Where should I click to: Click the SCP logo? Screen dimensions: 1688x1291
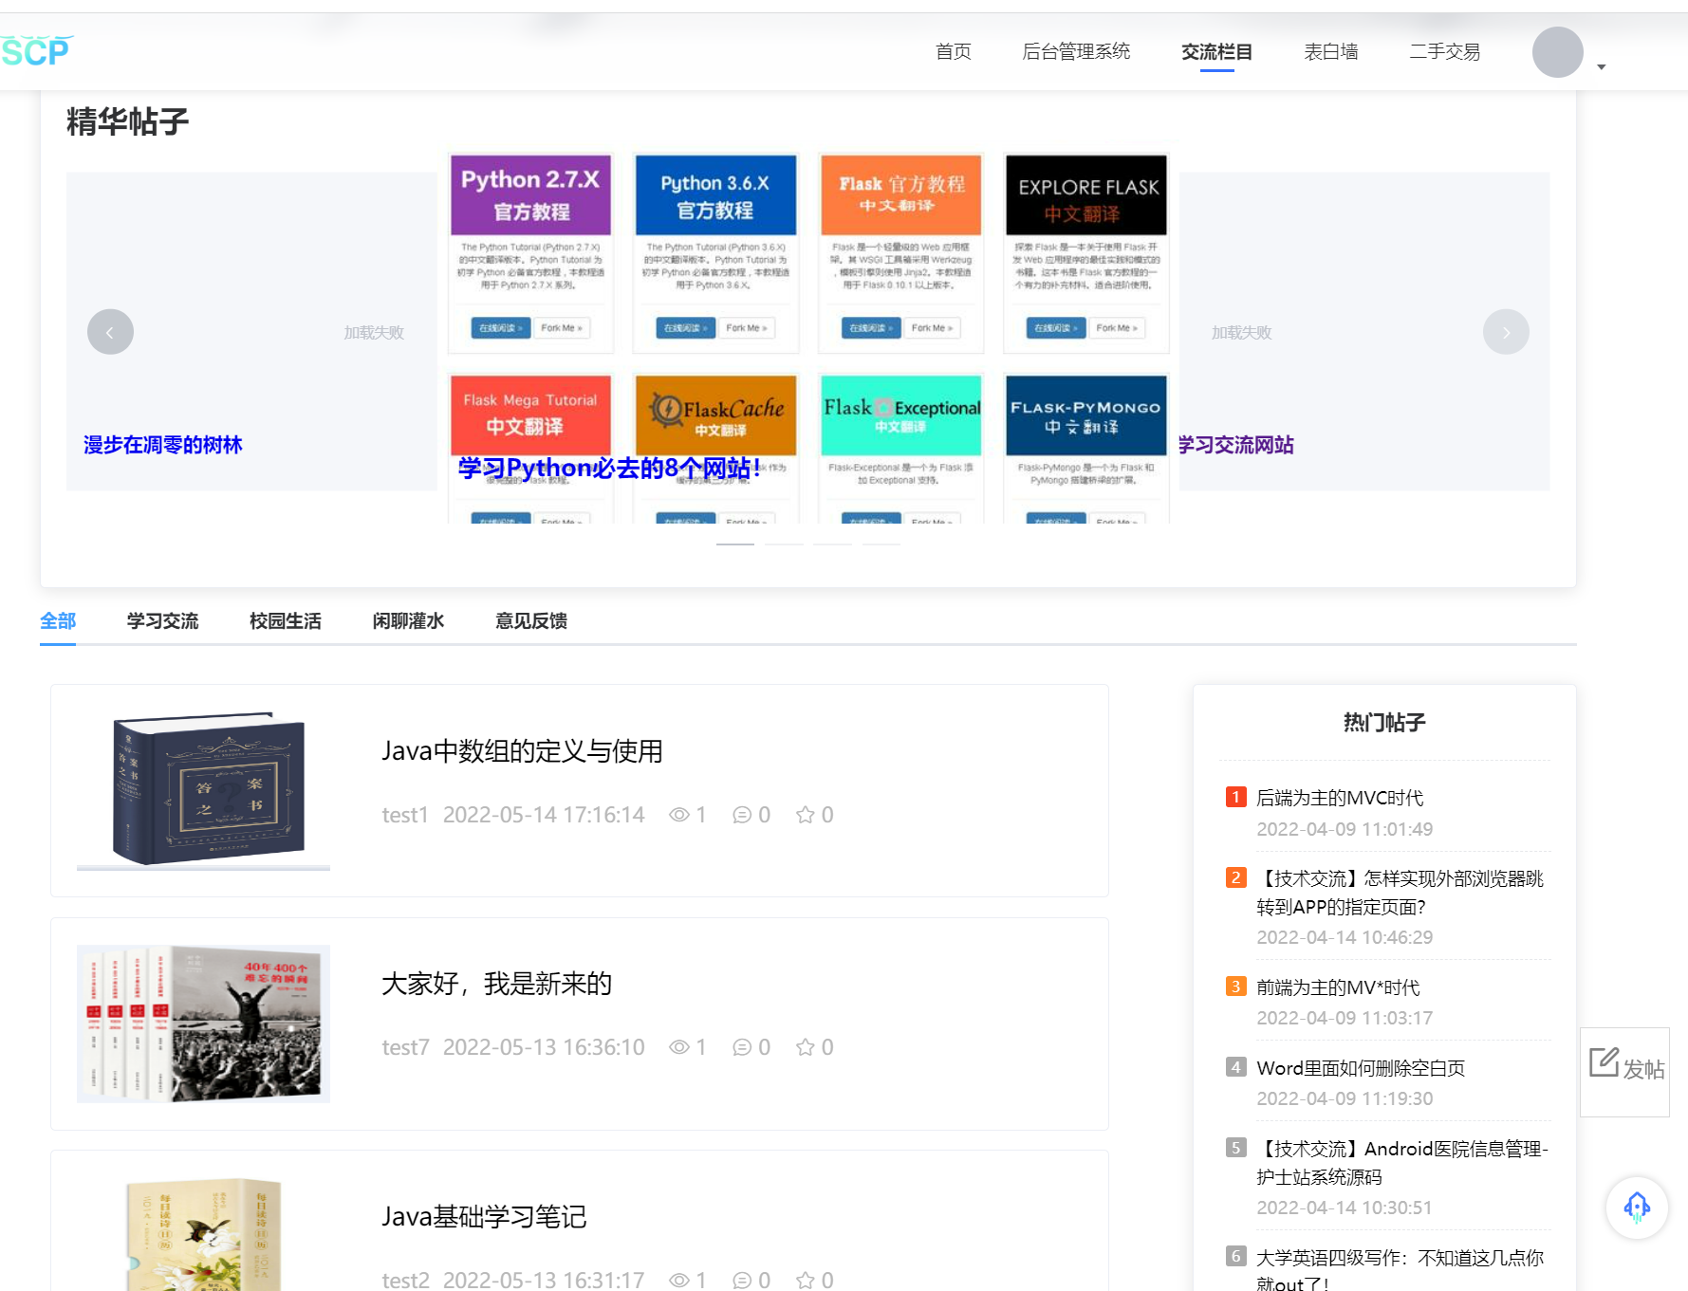point(36,50)
